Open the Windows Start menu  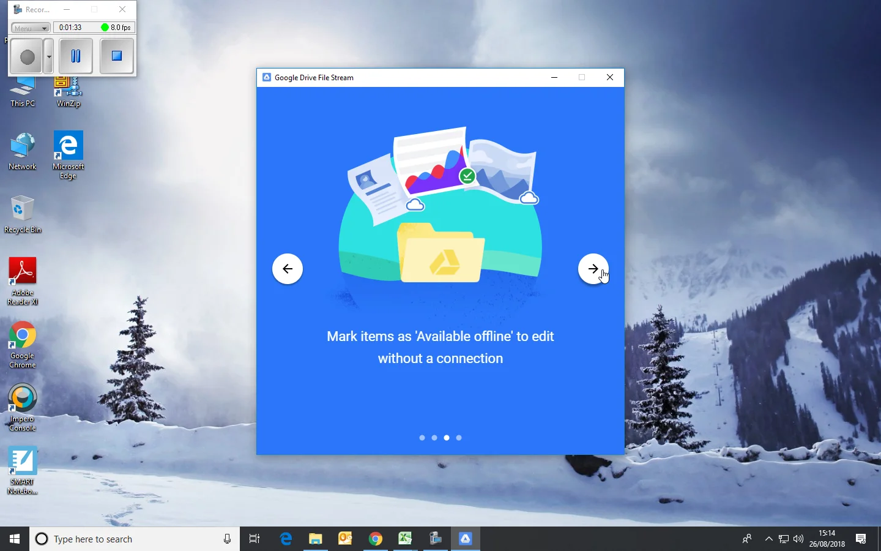coord(15,539)
